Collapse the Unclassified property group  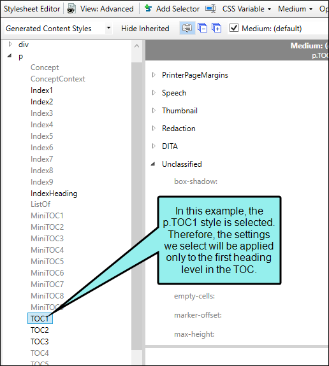pyautogui.click(x=153, y=164)
